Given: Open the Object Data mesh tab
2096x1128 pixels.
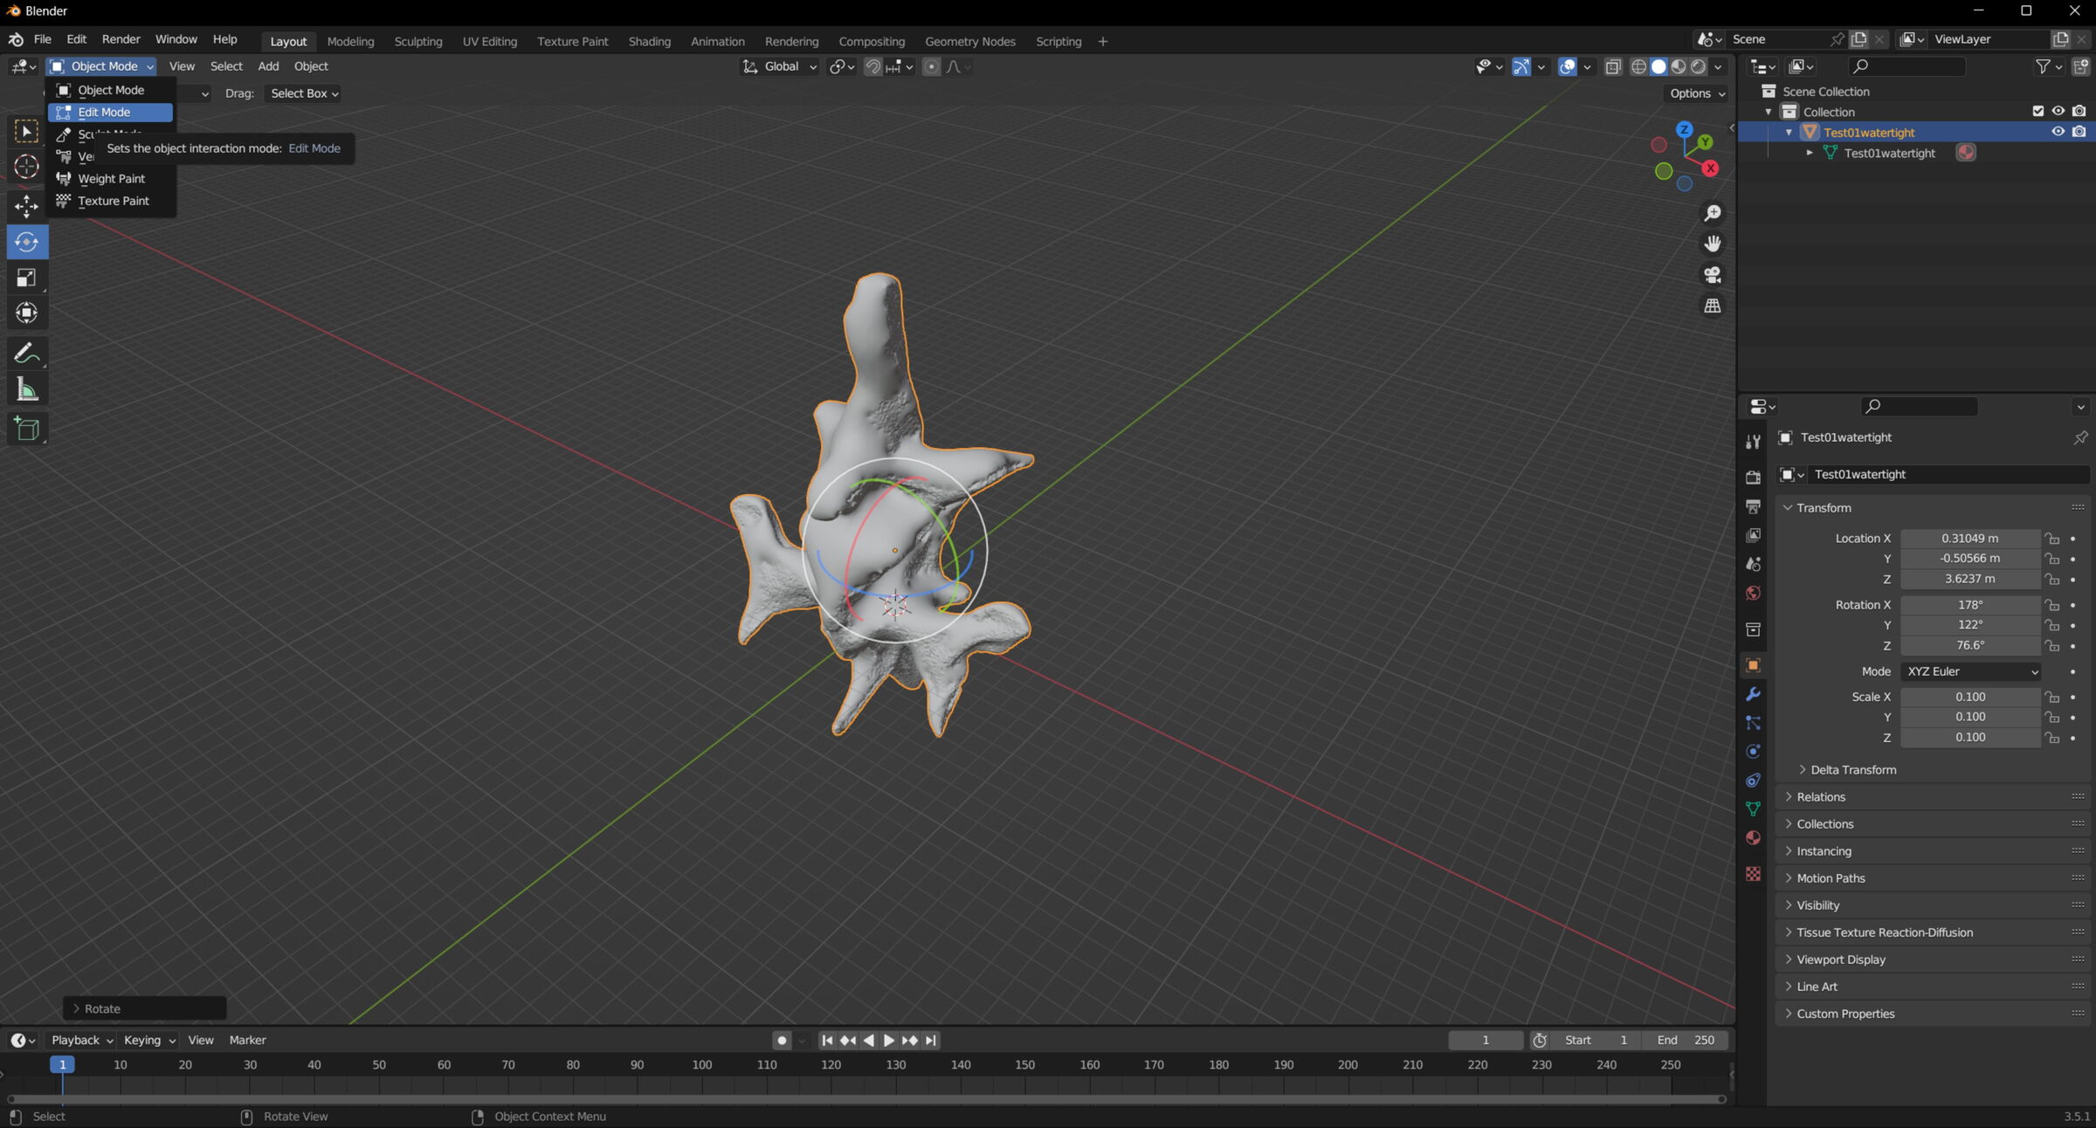Looking at the screenshot, I should [1753, 809].
